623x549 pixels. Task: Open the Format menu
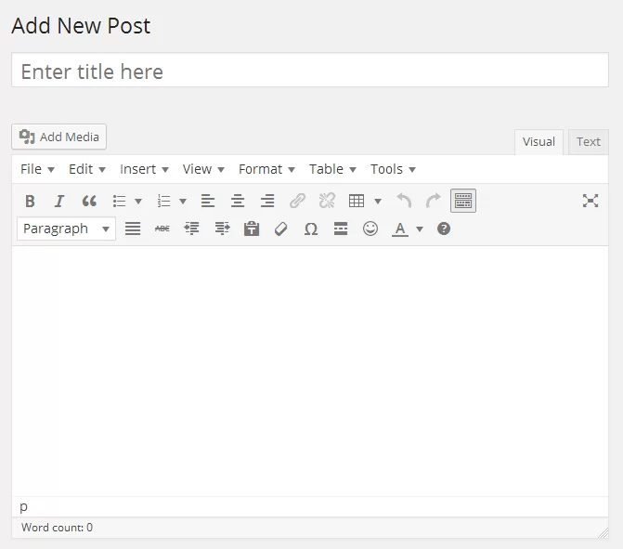pyautogui.click(x=266, y=169)
